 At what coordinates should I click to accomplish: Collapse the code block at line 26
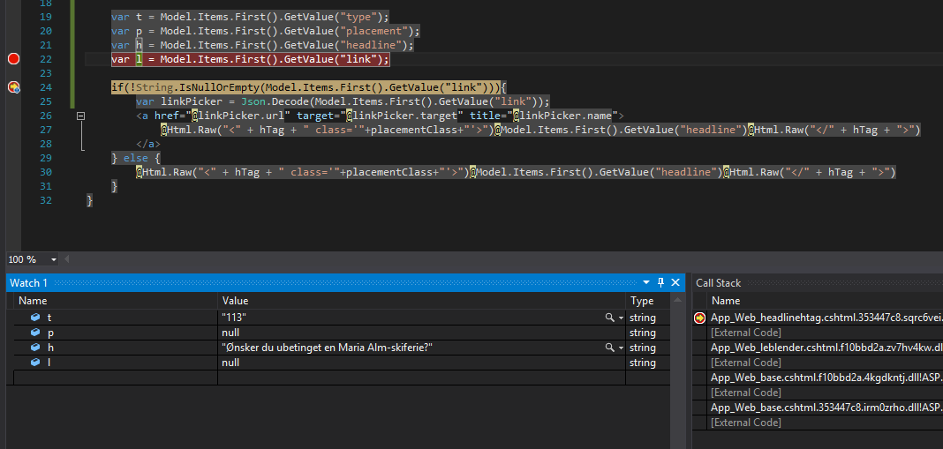(80, 116)
